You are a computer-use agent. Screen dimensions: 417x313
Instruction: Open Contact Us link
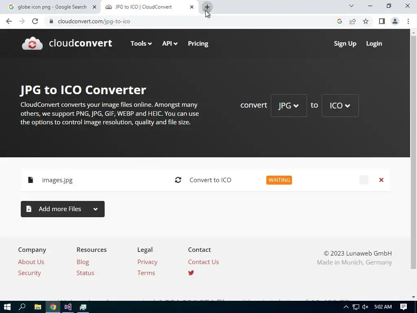point(204,262)
